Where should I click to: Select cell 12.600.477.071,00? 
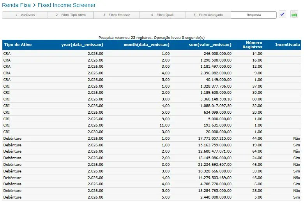pyautogui.click(x=215, y=151)
